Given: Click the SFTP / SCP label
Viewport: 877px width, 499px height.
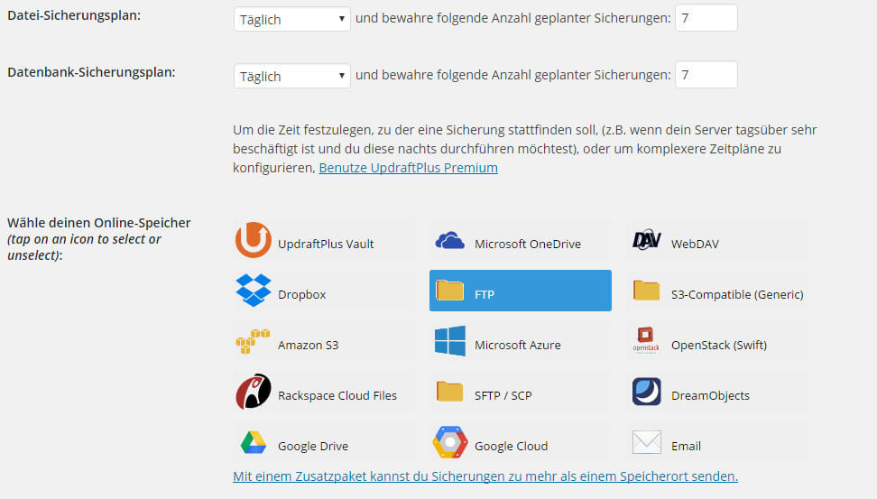Looking at the screenshot, I should point(503,395).
